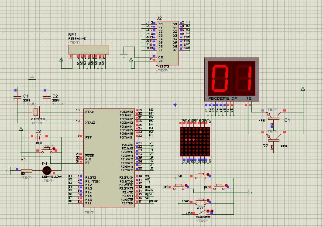
Task: Click the P0.0/AD0 pin label
Action: [x=126, y=112]
